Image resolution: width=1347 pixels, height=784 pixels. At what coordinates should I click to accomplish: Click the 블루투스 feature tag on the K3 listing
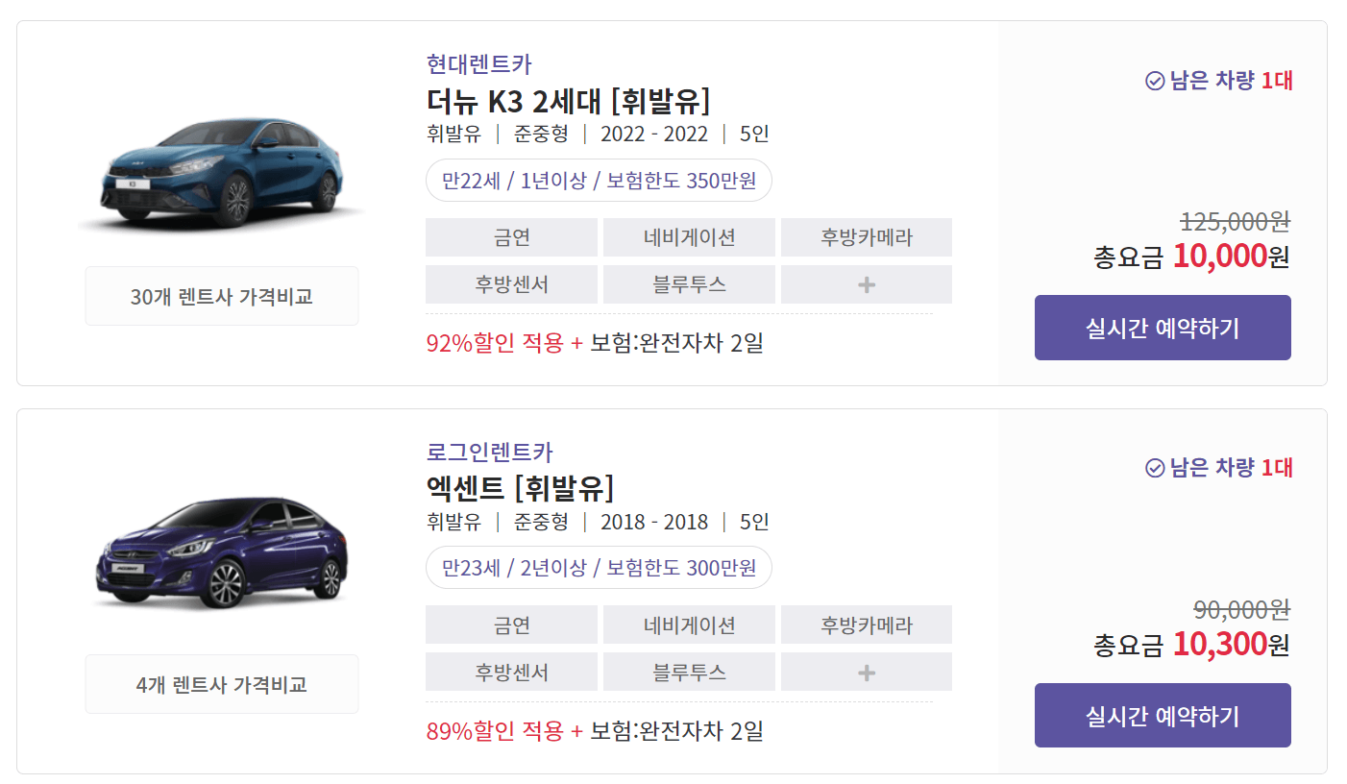tap(688, 283)
